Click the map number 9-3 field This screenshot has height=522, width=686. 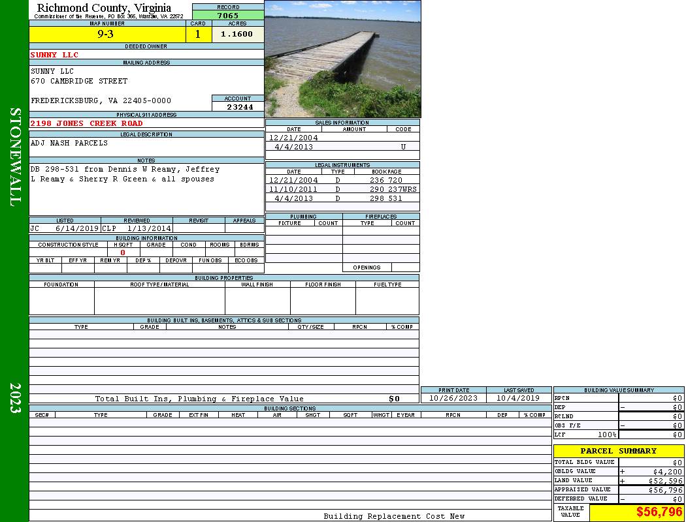106,35
